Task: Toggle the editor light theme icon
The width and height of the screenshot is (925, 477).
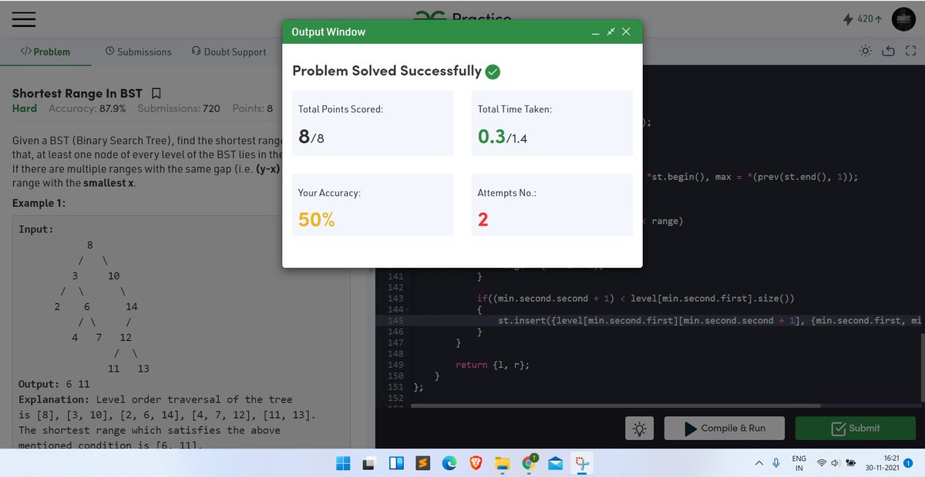Action: coord(865,50)
